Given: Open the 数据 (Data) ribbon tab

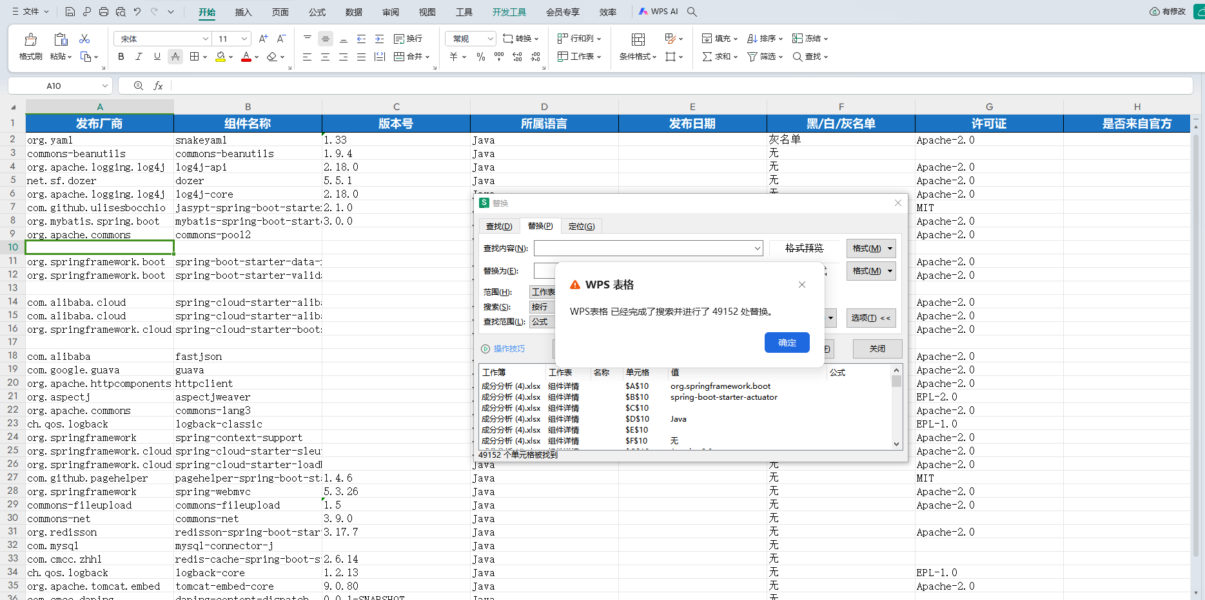Looking at the screenshot, I should 353,12.
